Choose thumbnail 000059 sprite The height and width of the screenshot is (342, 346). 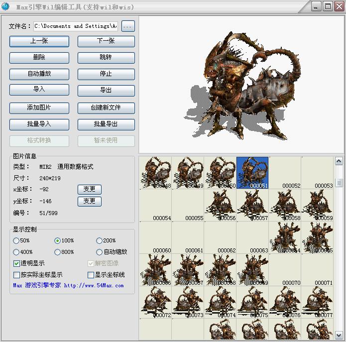pos(317,205)
